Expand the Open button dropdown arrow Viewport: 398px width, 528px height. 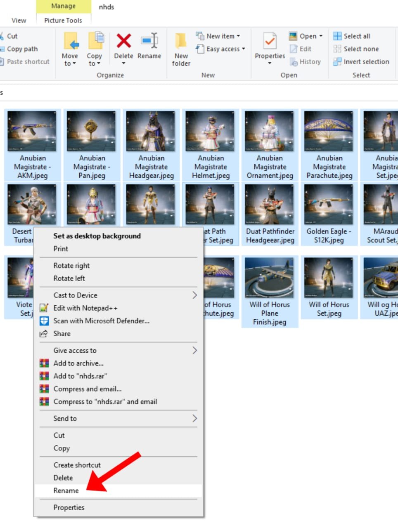tap(321, 36)
